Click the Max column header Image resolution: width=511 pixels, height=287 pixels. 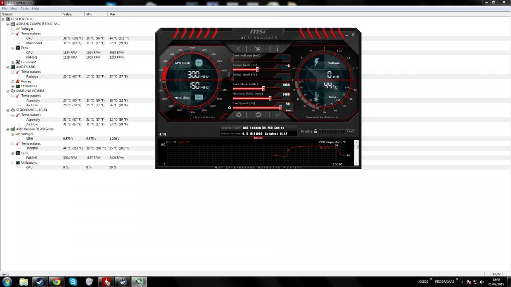[x=119, y=14]
